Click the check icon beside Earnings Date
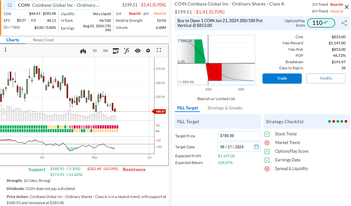Viewport: 351px width, 206px height. (x=267, y=160)
